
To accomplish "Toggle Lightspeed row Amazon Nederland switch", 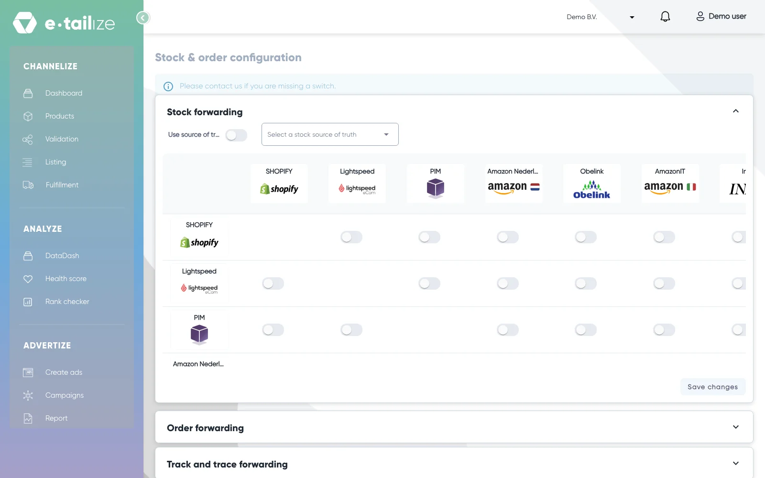I will coord(508,283).
